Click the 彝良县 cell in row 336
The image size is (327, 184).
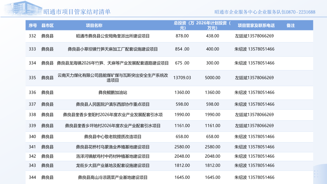click(x=47, y=92)
